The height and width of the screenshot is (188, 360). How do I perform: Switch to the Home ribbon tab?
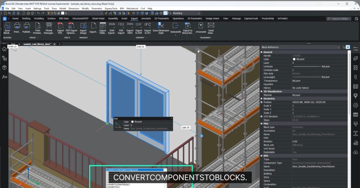pos(15,19)
